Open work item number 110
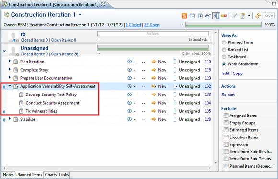The image size is (278, 179). point(208,62)
